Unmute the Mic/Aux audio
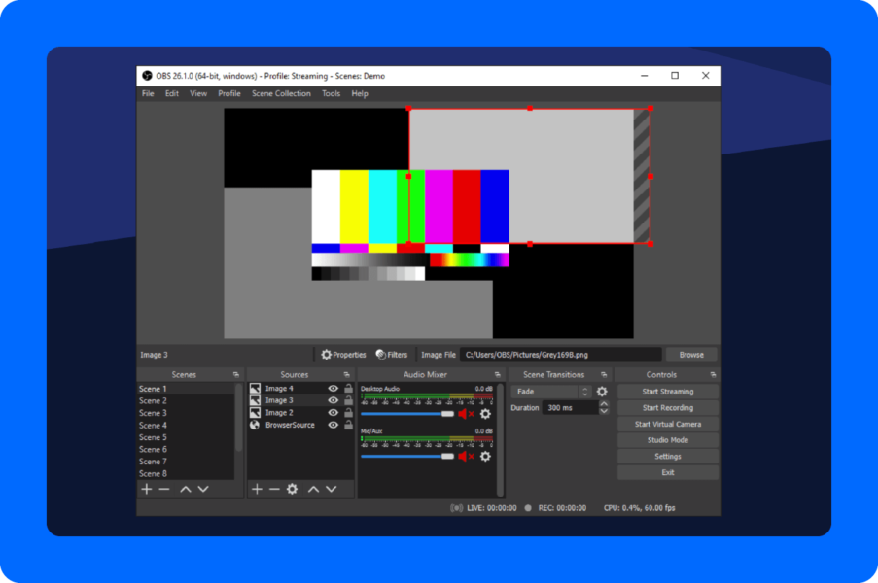Screen dimensions: 878x583 pyautogui.click(x=464, y=456)
